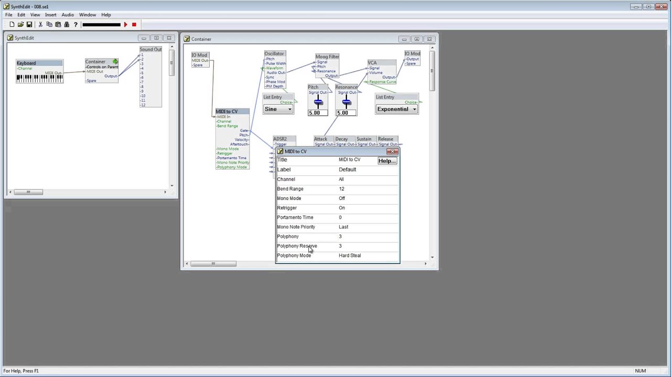Select the ADSR2 module header
Screen dimensions: 671x377
[284, 139]
